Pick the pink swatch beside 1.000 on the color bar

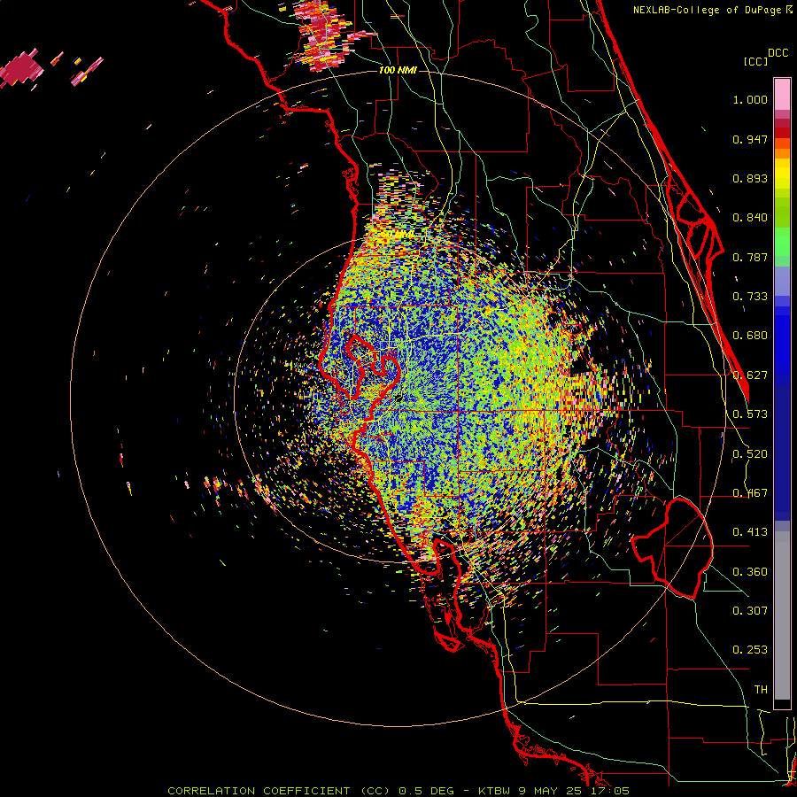click(x=782, y=95)
